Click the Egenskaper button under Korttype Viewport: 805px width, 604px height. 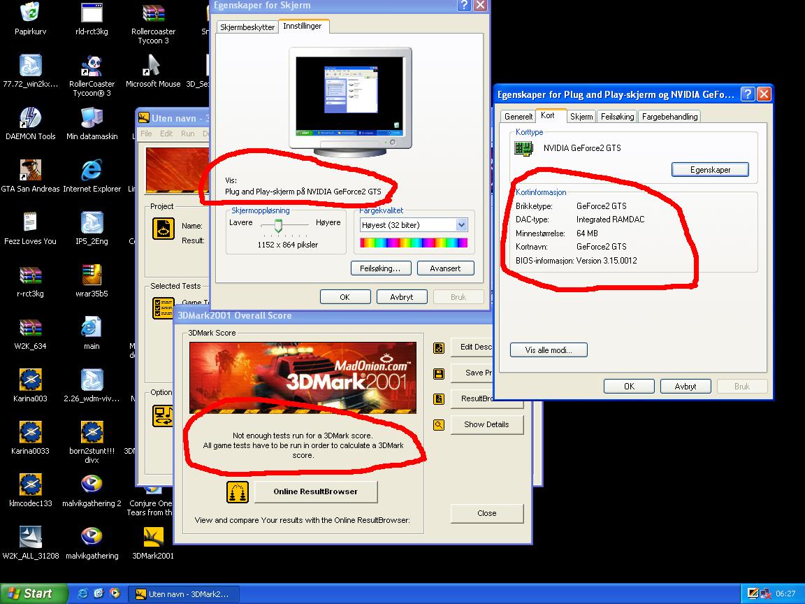[710, 169]
